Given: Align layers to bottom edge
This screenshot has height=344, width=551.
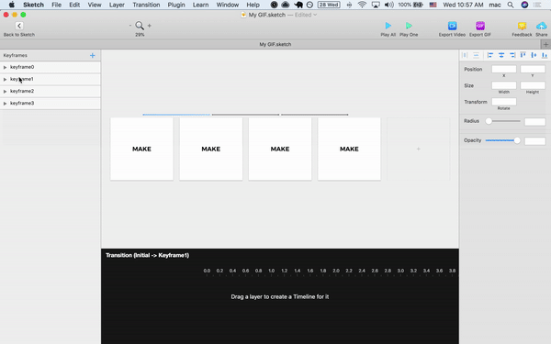Looking at the screenshot, I should [x=545, y=55].
